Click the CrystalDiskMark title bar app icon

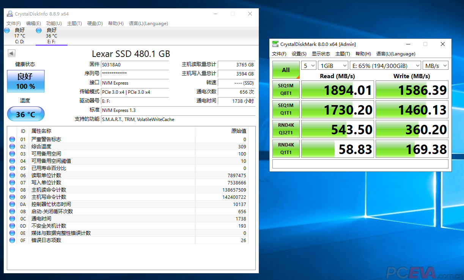point(275,44)
